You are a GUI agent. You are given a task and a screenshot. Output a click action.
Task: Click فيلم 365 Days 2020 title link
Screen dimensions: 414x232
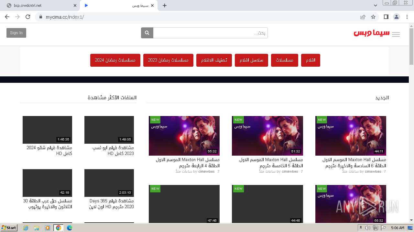click(112, 204)
